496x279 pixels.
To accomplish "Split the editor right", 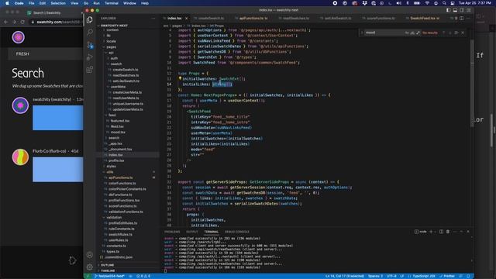I will pyautogui.click(x=462, y=19).
